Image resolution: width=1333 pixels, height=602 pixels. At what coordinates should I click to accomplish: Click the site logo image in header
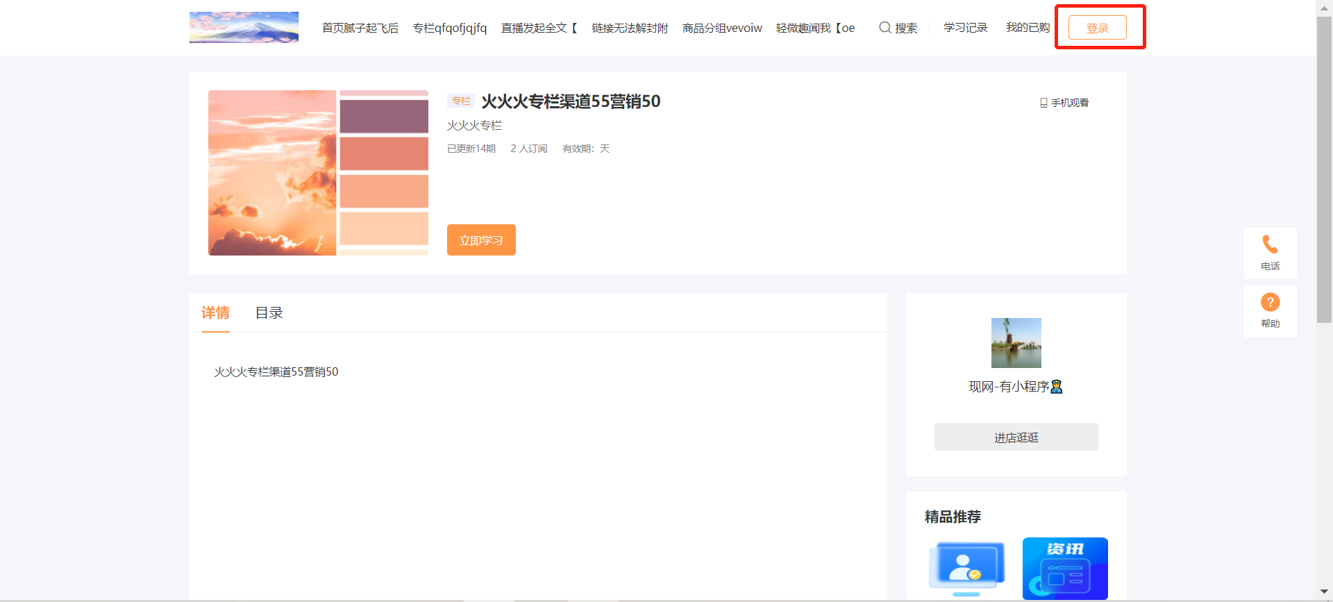(244, 28)
